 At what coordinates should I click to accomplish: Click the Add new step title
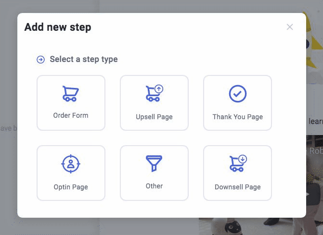click(x=58, y=27)
